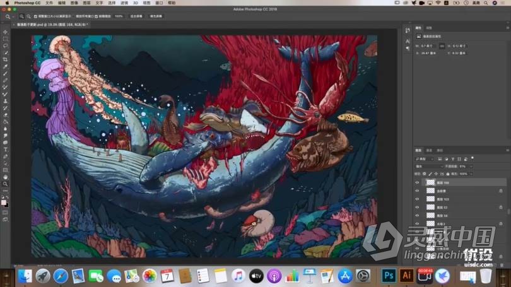Select the Type tool

(x=6, y=149)
